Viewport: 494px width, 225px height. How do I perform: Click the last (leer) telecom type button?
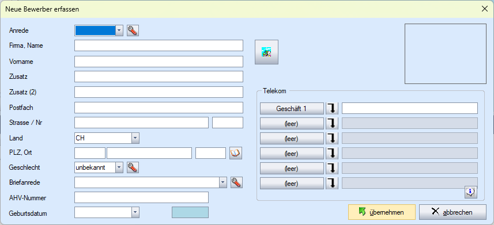coord(292,183)
